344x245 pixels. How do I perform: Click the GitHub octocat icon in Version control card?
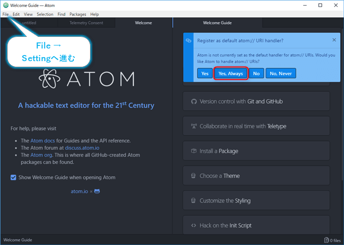click(194, 102)
